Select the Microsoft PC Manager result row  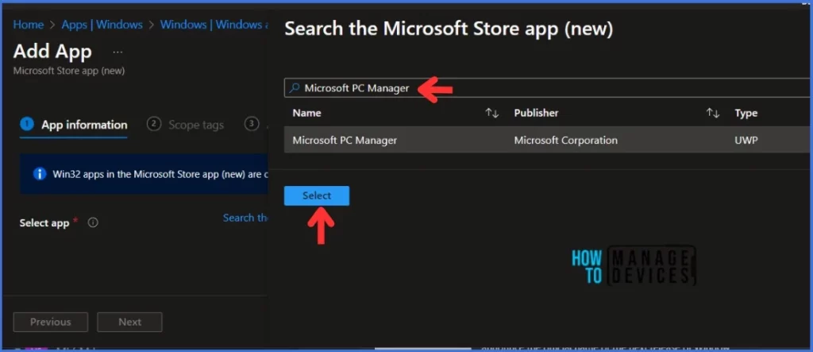click(548, 140)
